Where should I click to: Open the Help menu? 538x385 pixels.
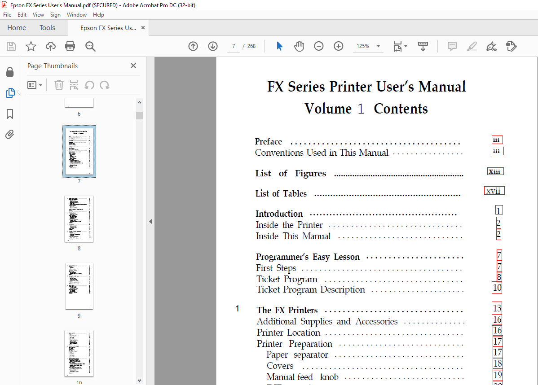pos(98,15)
